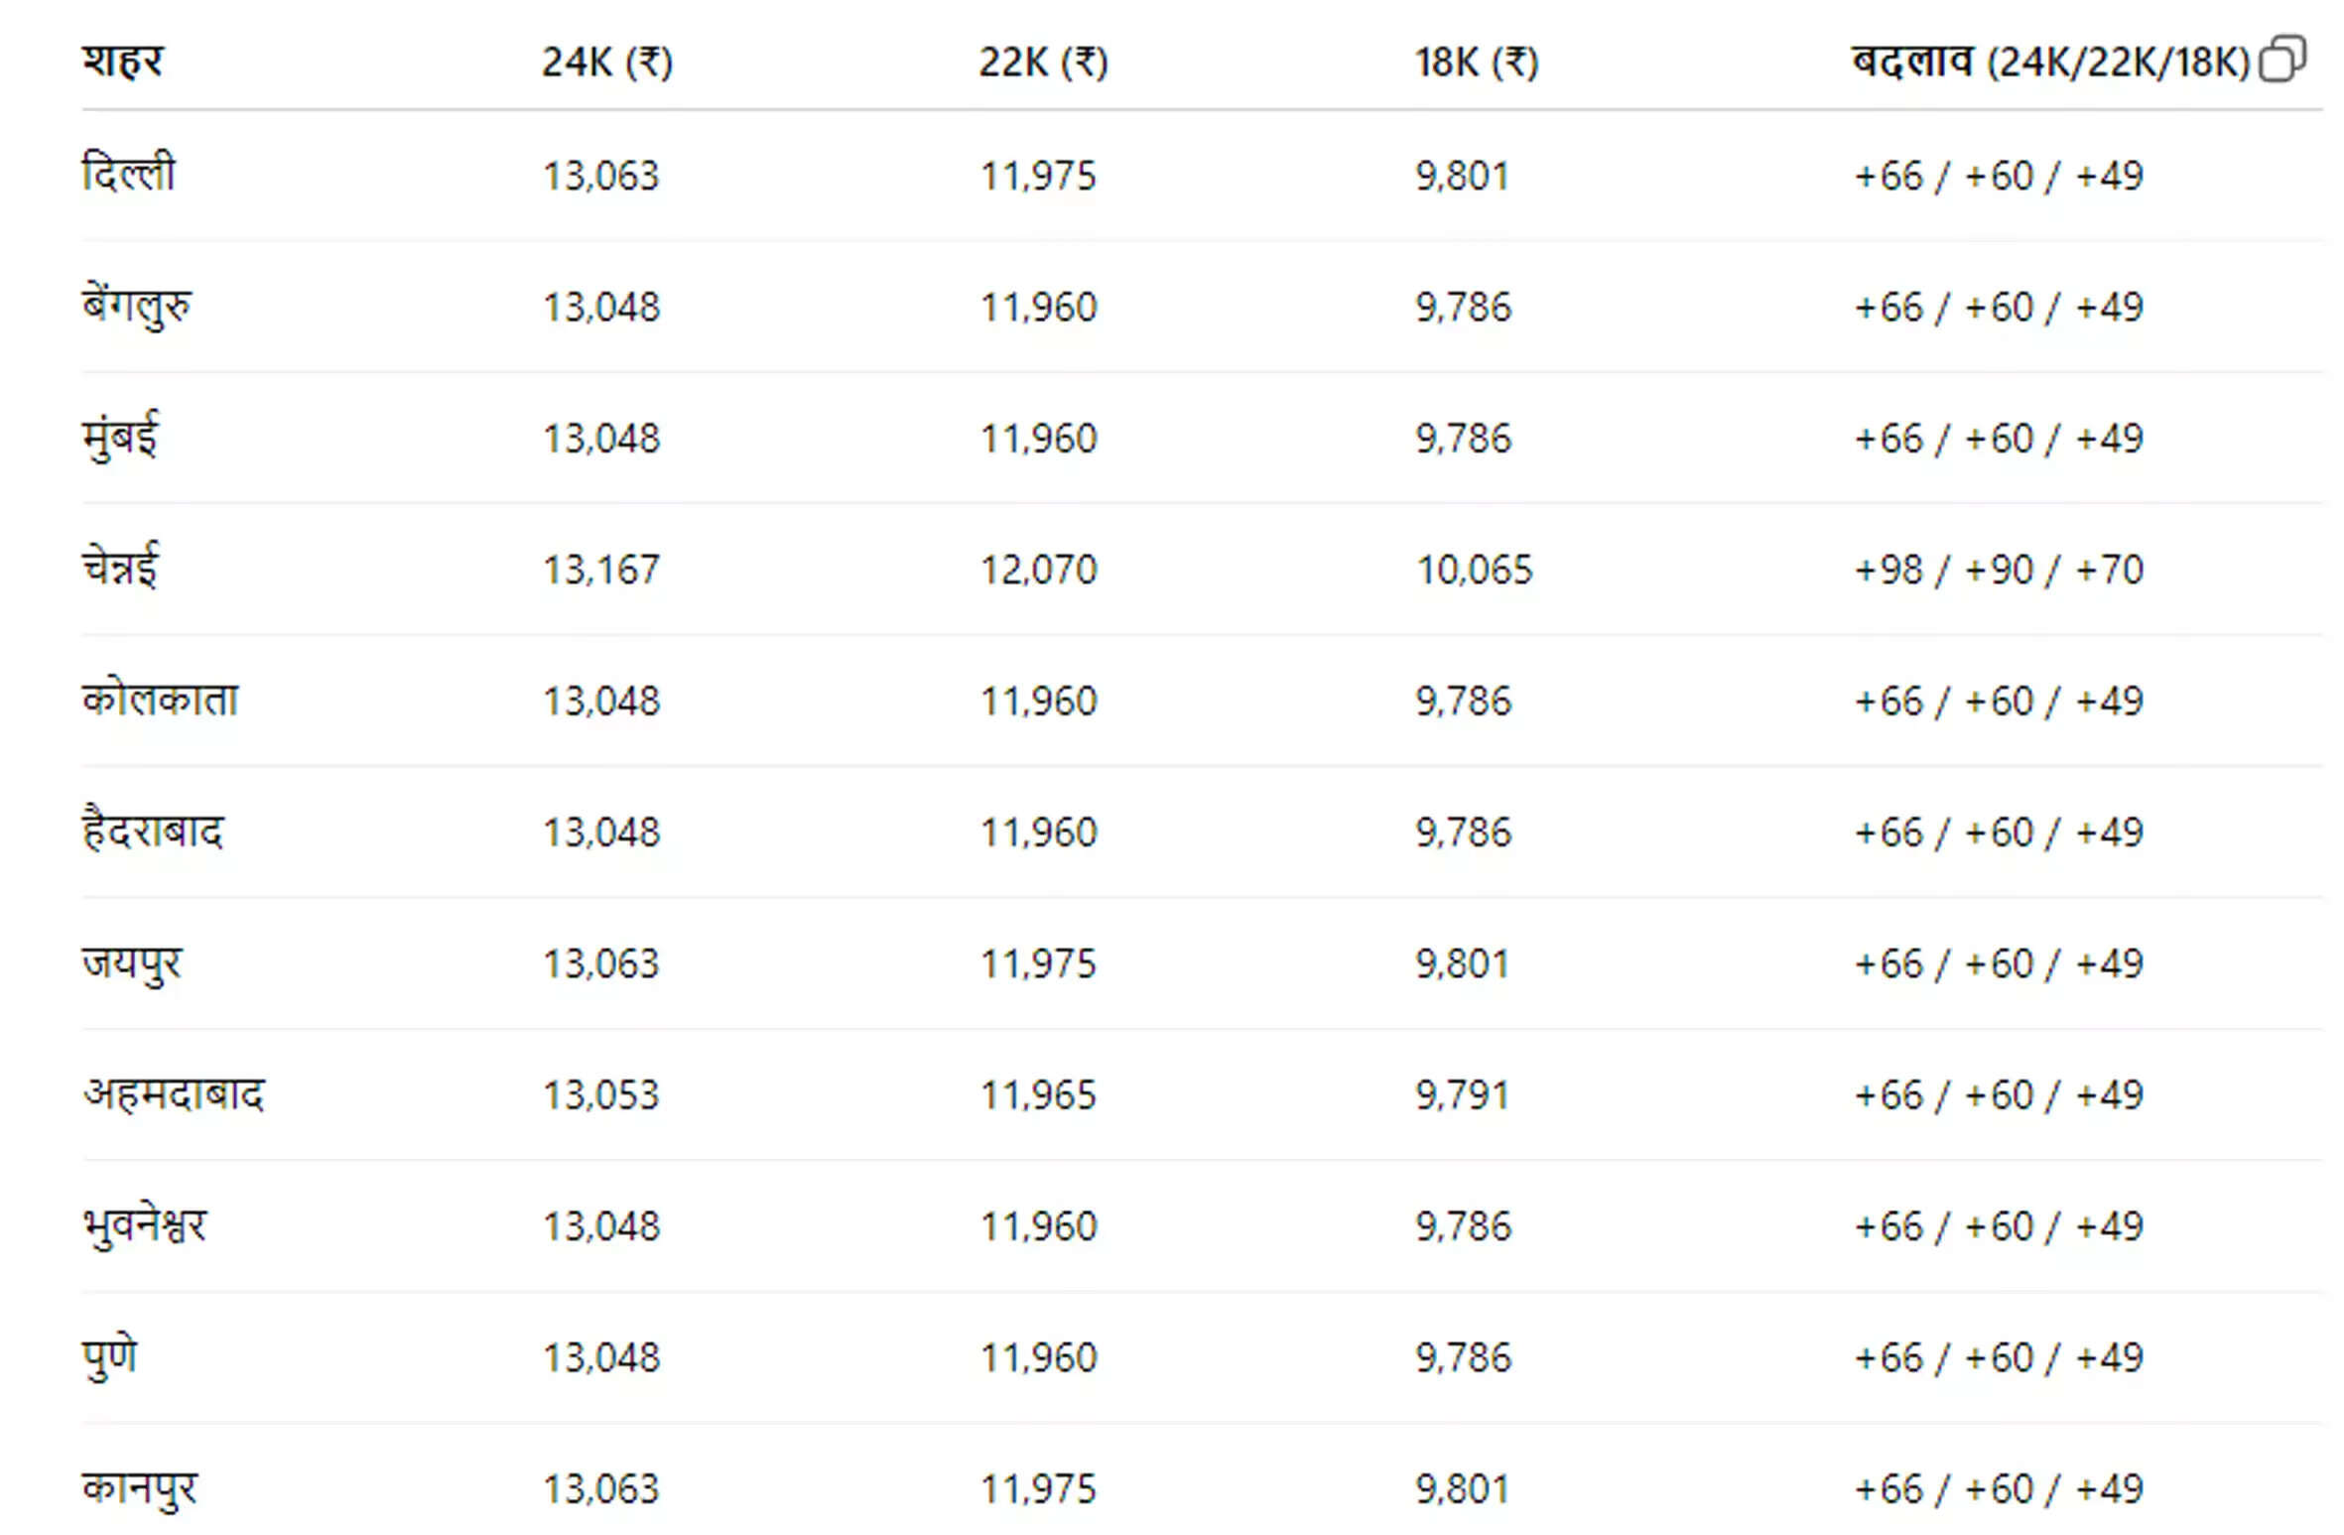
Task: Select जयपुर in the city column
Action: tap(132, 963)
